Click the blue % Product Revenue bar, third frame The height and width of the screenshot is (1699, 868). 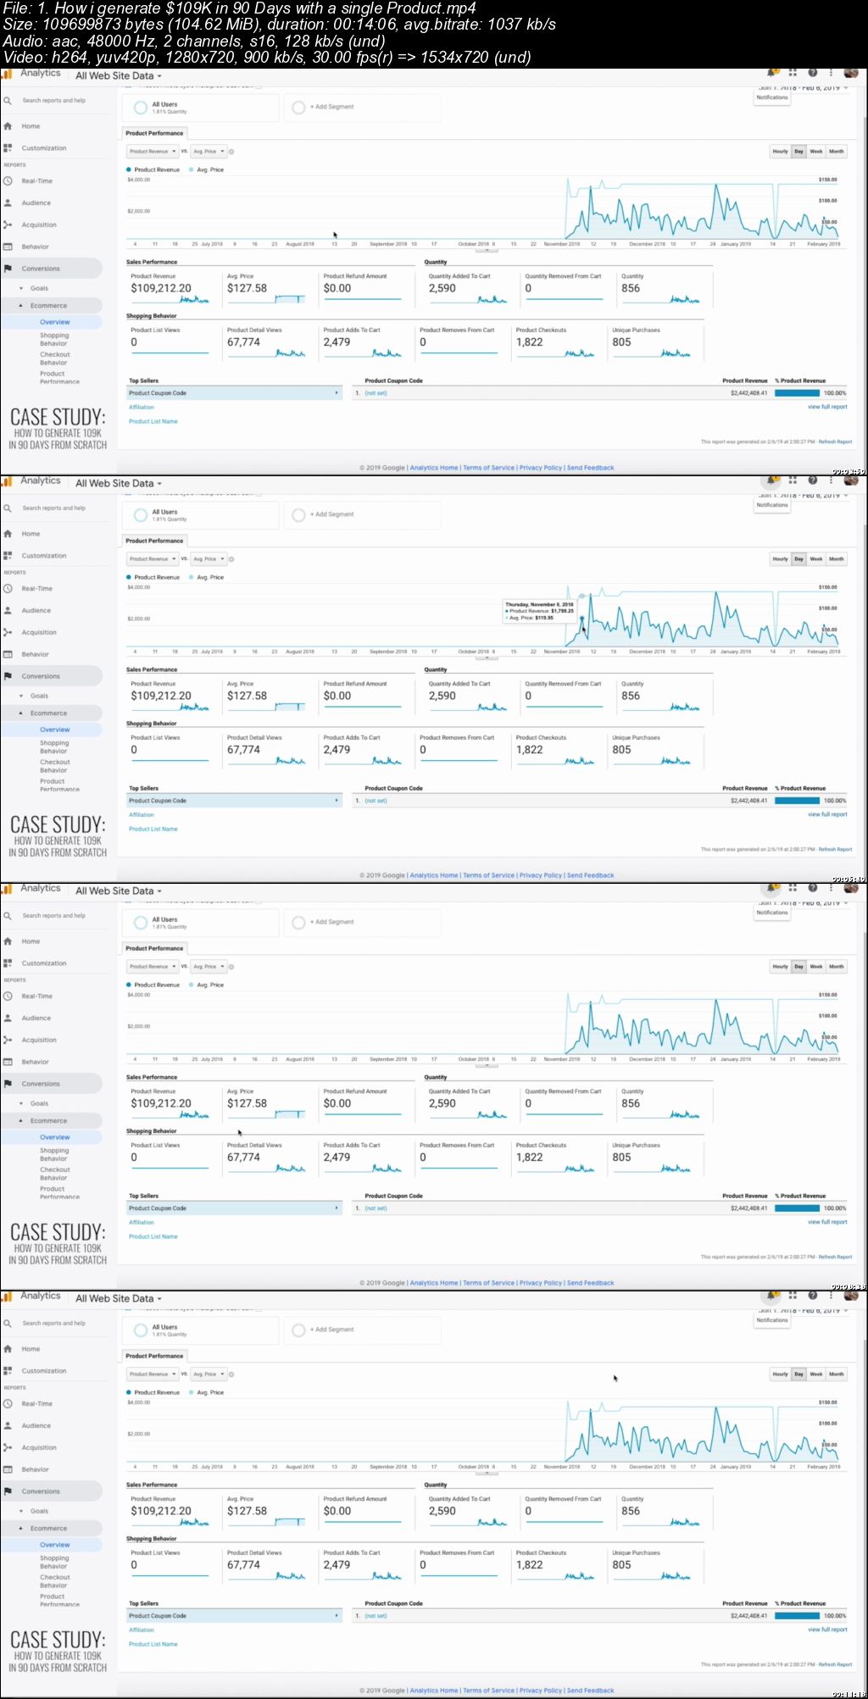(x=797, y=1208)
